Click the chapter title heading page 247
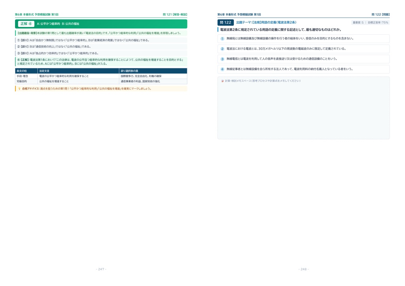The height and width of the screenshot is (286, 405). 37,15
